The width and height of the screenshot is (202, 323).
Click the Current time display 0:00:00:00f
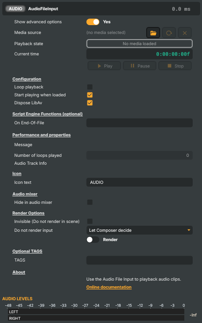point(140,54)
